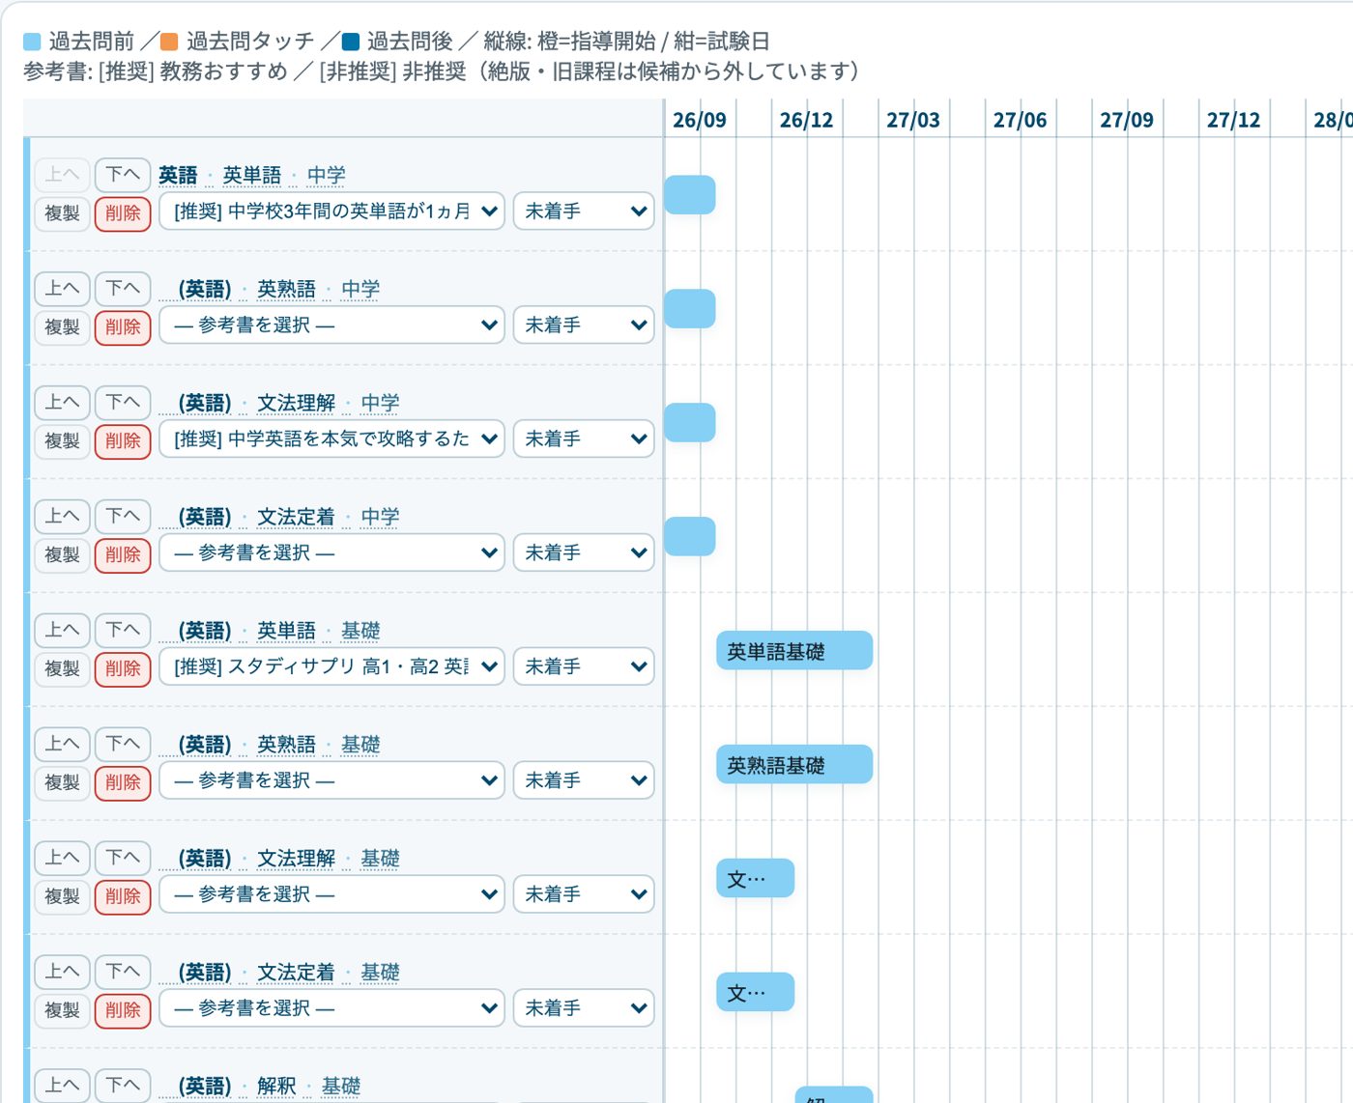
Task: Click 削除 on the 文法定着 中学 row
Action: point(123,555)
